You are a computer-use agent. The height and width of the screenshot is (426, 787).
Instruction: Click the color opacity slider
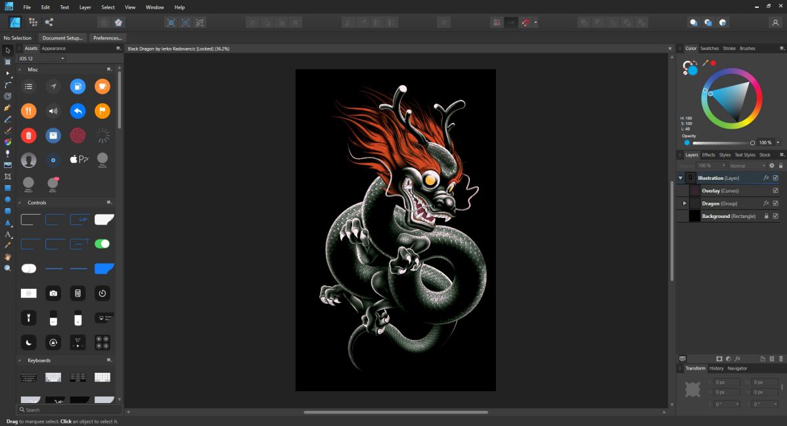click(723, 143)
